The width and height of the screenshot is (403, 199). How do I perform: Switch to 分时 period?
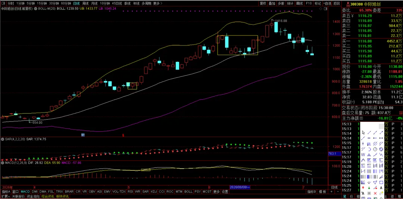(10, 3)
